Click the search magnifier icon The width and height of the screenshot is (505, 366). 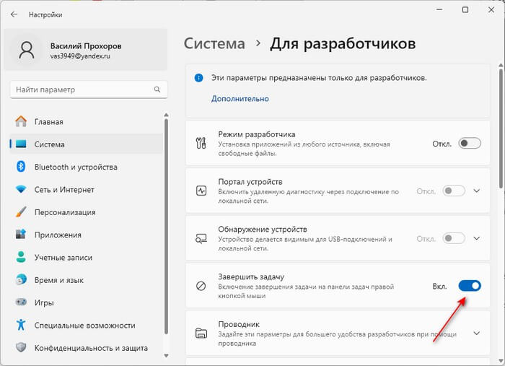coord(157,90)
